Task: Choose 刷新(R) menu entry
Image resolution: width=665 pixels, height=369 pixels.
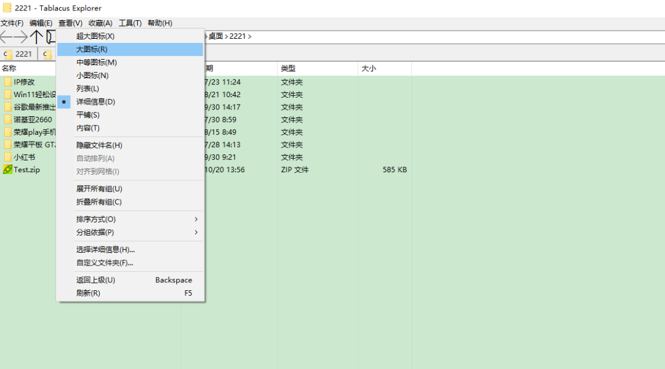Action: pyautogui.click(x=130, y=293)
